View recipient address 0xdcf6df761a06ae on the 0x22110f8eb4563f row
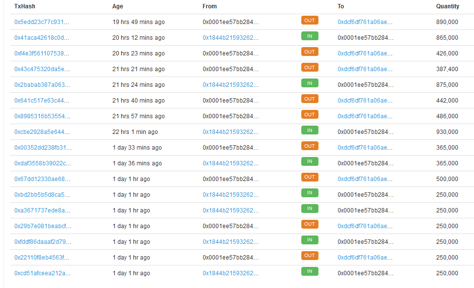Viewport: 474px width, 288px height. (363, 257)
